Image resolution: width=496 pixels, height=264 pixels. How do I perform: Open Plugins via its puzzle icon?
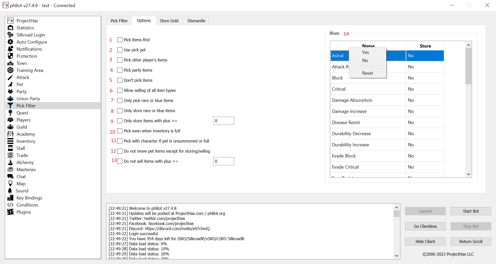(x=10, y=212)
